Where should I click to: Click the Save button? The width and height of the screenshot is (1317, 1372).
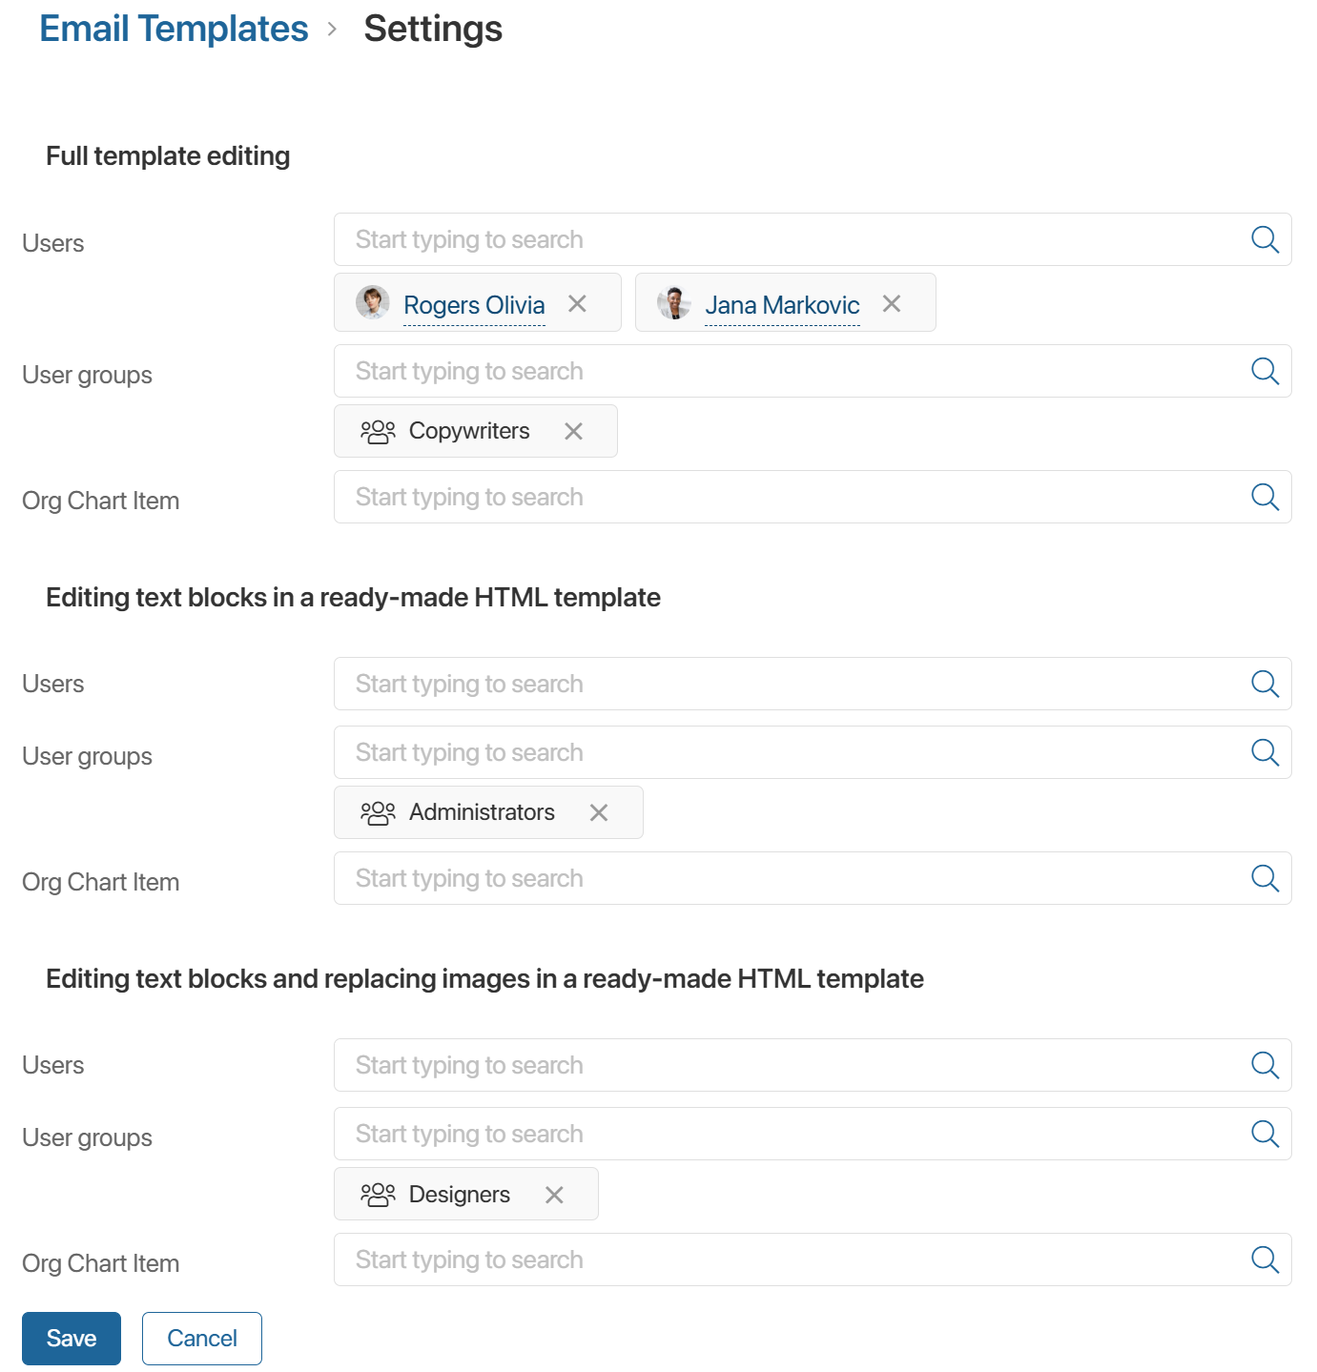71,1338
